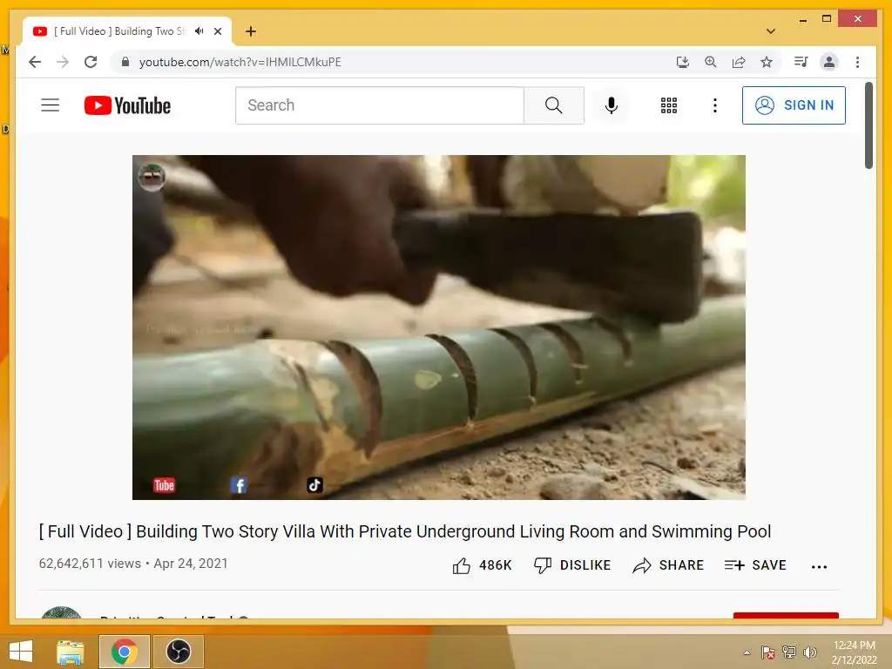Viewport: 892px width, 669px height.
Task: Open the YouTube apps grid
Action: (x=669, y=105)
